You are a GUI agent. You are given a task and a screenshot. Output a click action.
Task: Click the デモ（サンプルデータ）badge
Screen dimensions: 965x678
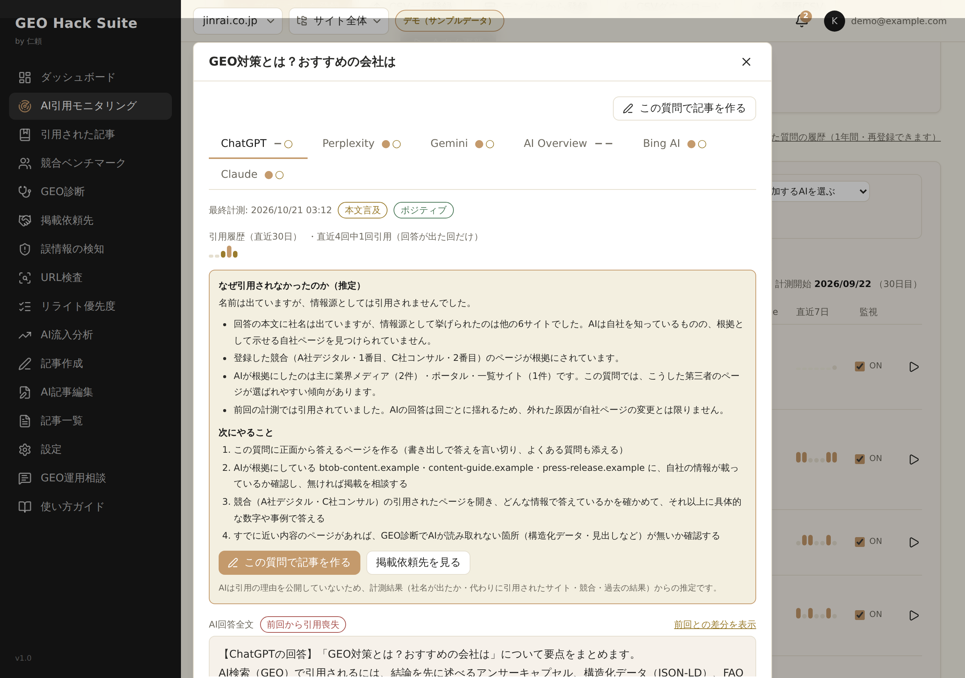(449, 21)
